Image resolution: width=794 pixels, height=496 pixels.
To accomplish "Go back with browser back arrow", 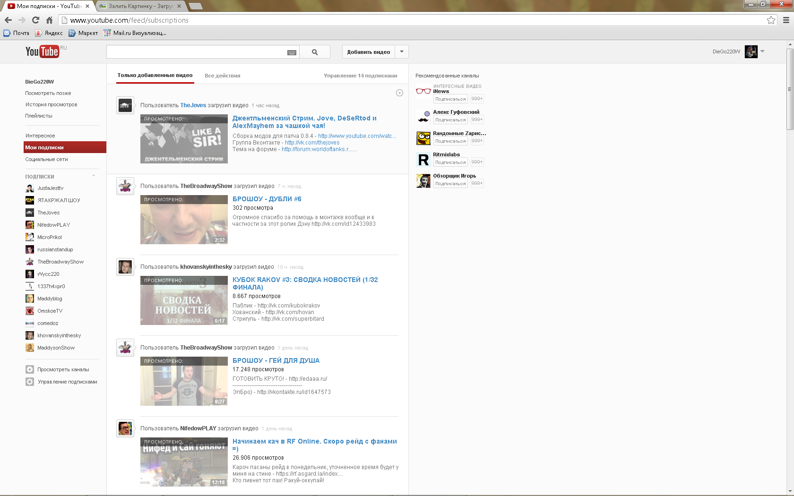I will [x=8, y=20].
